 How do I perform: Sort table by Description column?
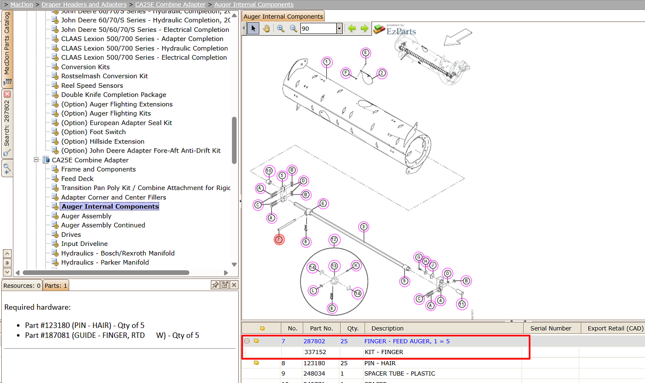444,328
